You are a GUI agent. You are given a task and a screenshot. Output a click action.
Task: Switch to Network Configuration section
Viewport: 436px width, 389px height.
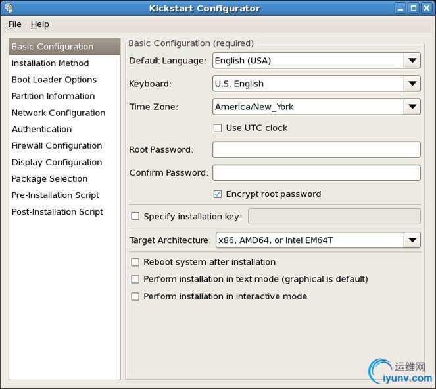click(64, 113)
